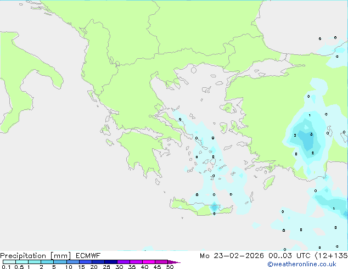348x269 pixels.
Task: Click the '00..03 UTC' time text
Action: tap(289, 256)
